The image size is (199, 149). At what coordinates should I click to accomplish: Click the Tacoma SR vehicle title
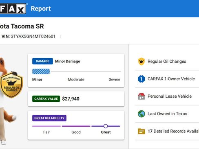[22, 26]
